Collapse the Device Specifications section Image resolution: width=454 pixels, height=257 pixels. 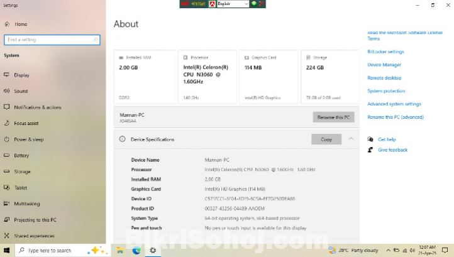tap(351, 139)
